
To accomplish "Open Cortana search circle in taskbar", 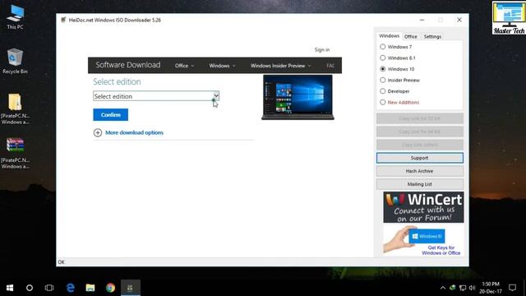I will [x=30, y=288].
